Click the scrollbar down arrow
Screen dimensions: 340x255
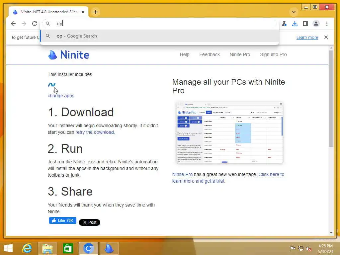(331, 232)
